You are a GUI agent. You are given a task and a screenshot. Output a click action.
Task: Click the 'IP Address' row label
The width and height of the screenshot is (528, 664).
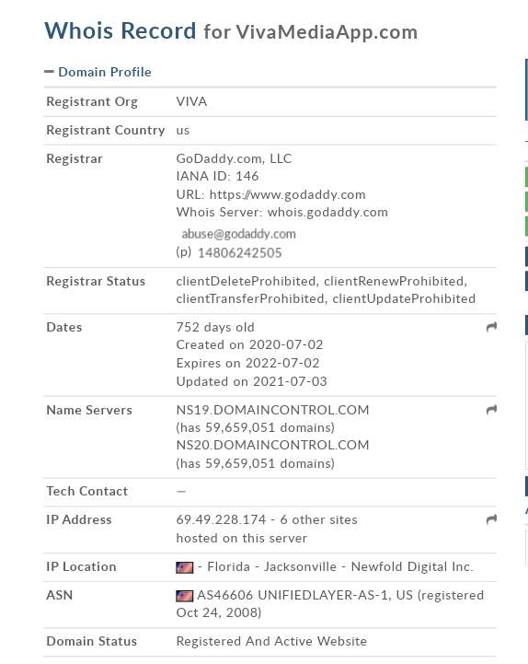[79, 519]
